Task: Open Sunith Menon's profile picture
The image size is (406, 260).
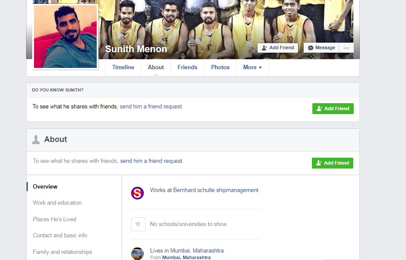Action: point(65,37)
